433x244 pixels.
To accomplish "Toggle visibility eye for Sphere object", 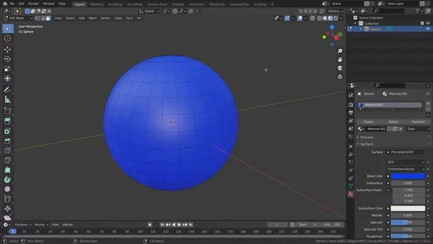I will click(428, 29).
